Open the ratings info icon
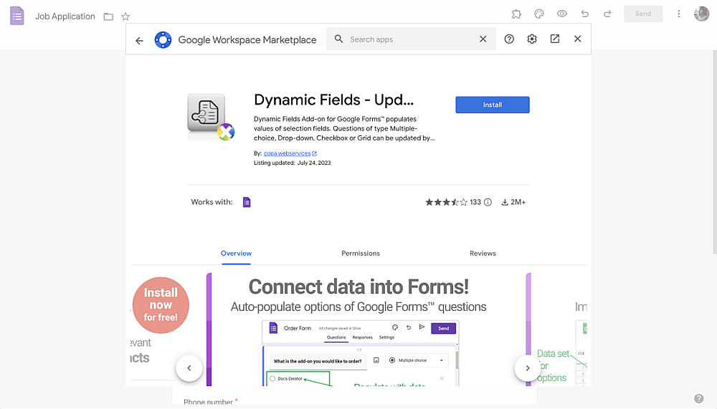 (488, 202)
